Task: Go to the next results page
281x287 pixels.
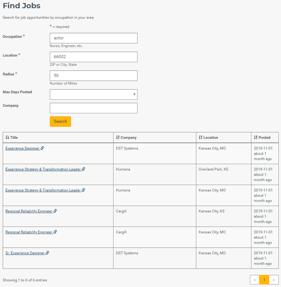Action: click(x=274, y=280)
